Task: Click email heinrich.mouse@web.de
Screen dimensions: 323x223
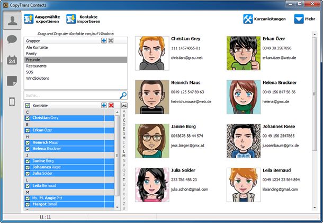Action: [191, 101]
